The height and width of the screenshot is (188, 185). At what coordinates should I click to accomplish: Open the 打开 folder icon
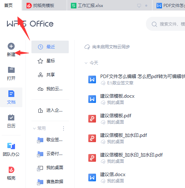11,70
